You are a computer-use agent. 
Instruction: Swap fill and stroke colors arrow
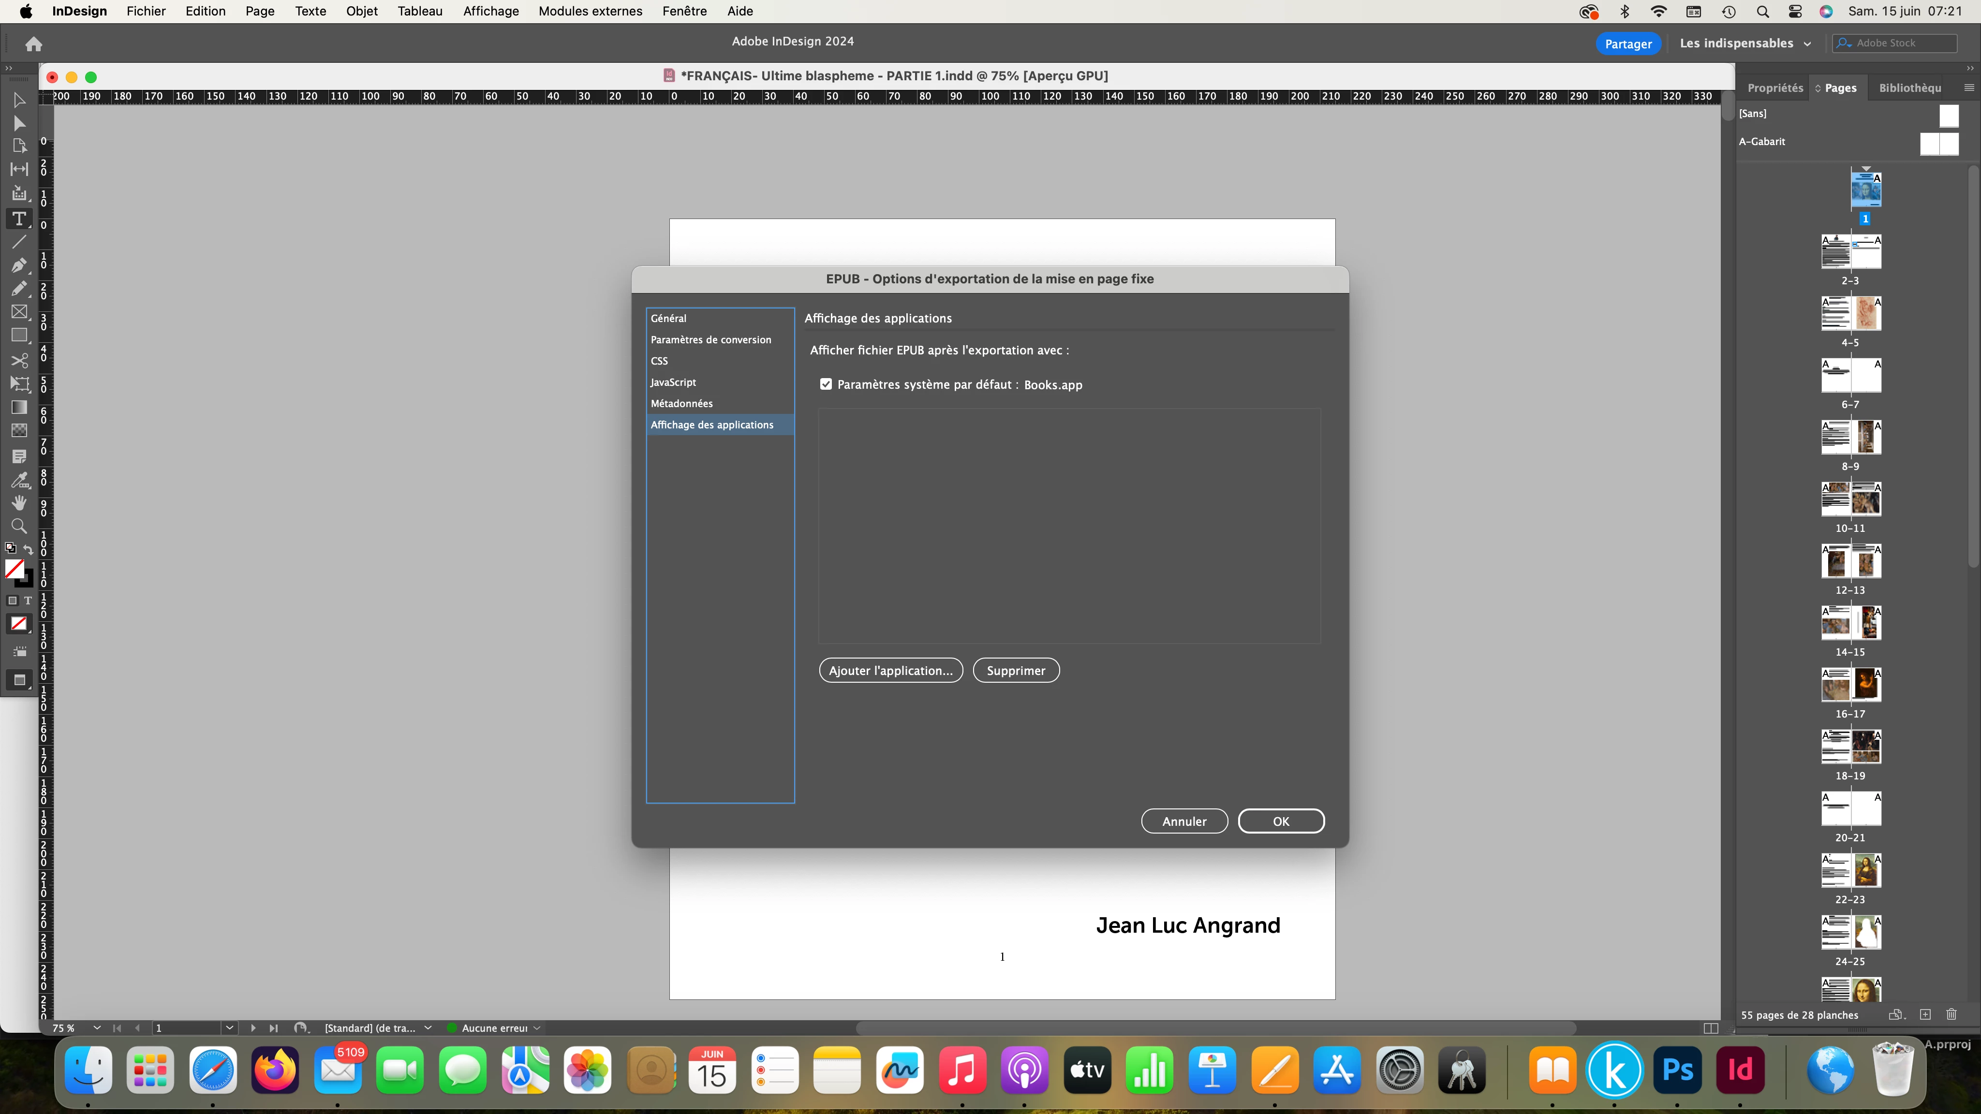pos(29,549)
